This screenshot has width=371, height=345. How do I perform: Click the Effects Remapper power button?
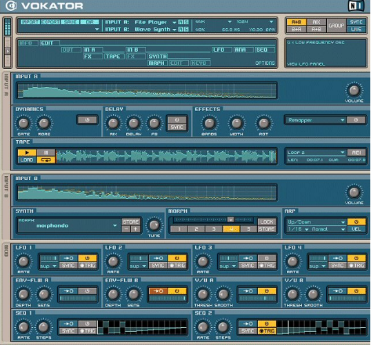click(356, 120)
